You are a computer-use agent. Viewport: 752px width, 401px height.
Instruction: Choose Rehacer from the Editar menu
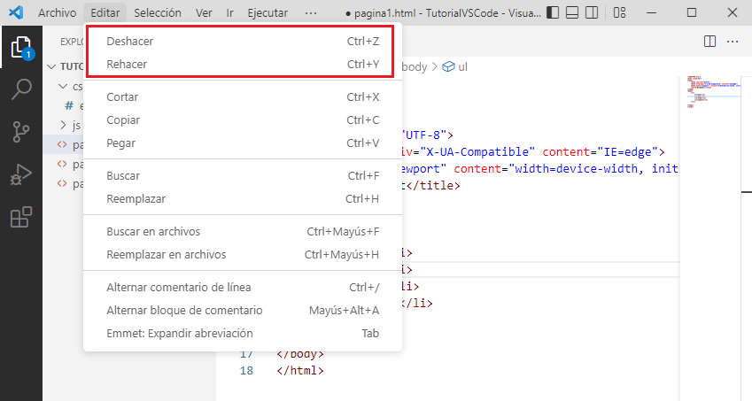click(243, 65)
